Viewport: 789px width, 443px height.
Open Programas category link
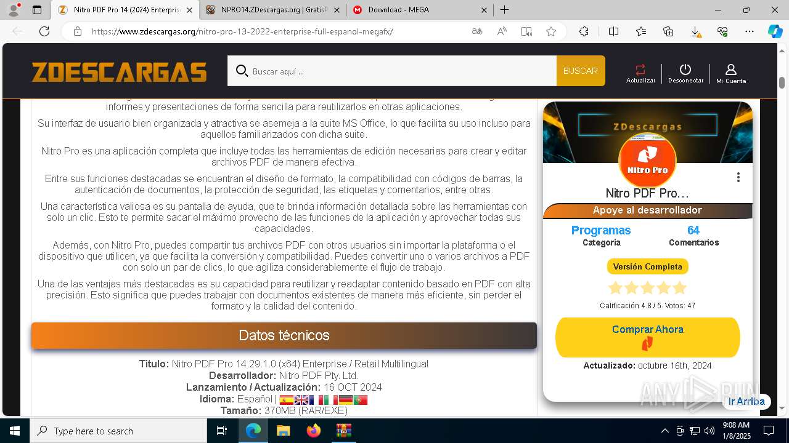601,230
